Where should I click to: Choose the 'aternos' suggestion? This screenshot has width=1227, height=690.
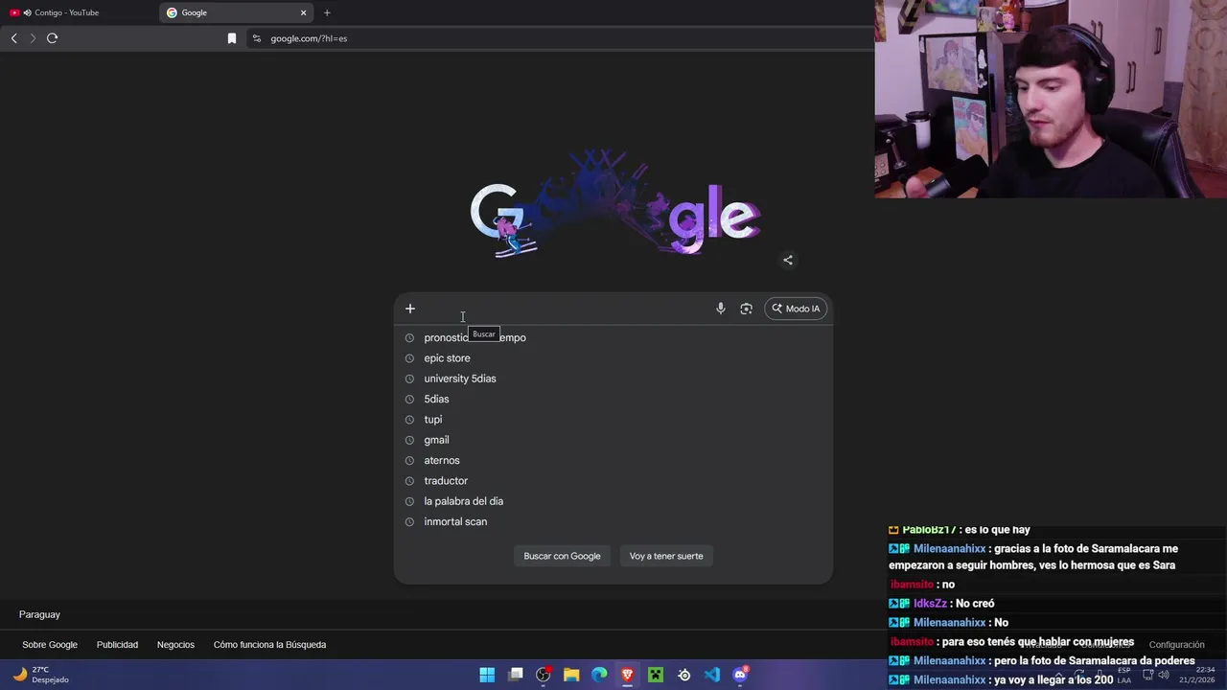[x=613, y=460]
